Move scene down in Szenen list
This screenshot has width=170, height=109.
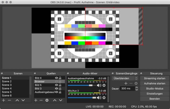point(23,100)
